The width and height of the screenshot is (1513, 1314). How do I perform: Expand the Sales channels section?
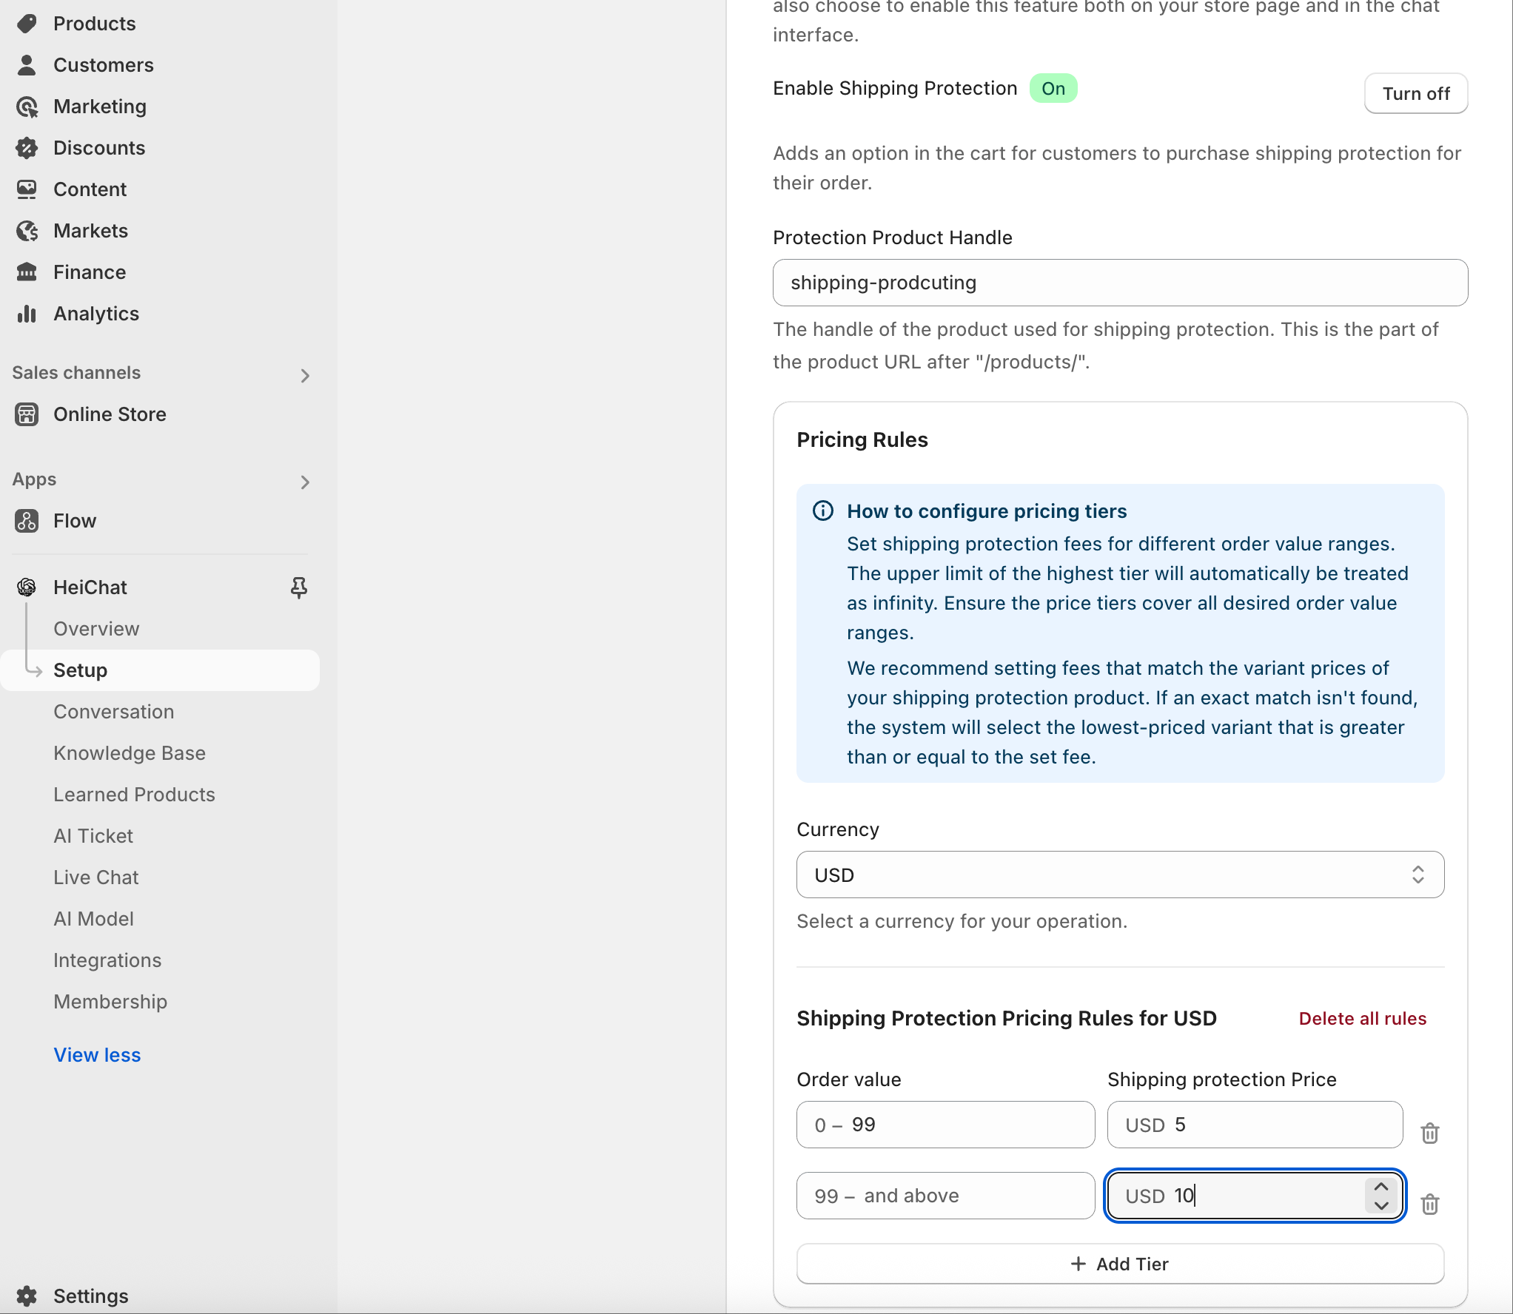point(305,375)
